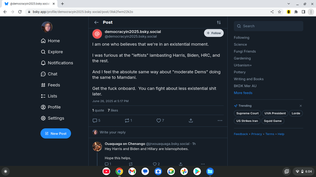The image size is (316, 177).
Task: Share the main post
Action: pos(191,120)
